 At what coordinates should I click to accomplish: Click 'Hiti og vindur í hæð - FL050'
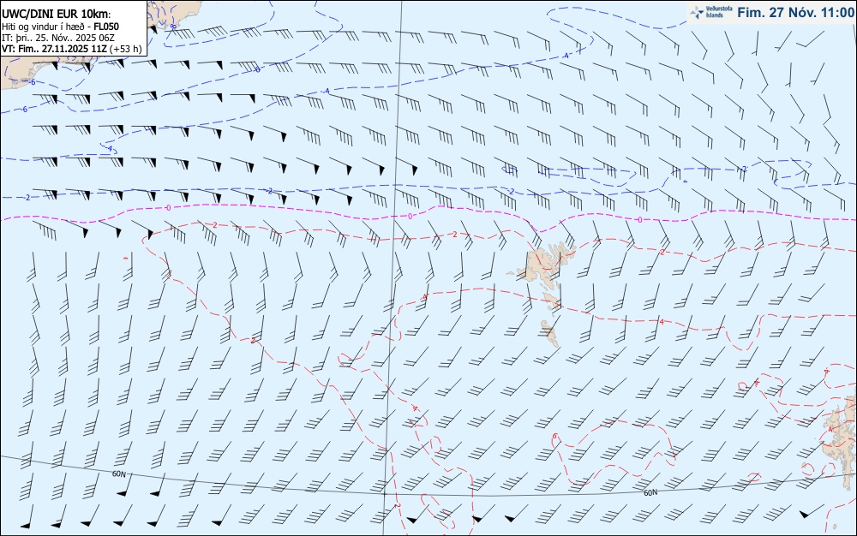pos(60,27)
